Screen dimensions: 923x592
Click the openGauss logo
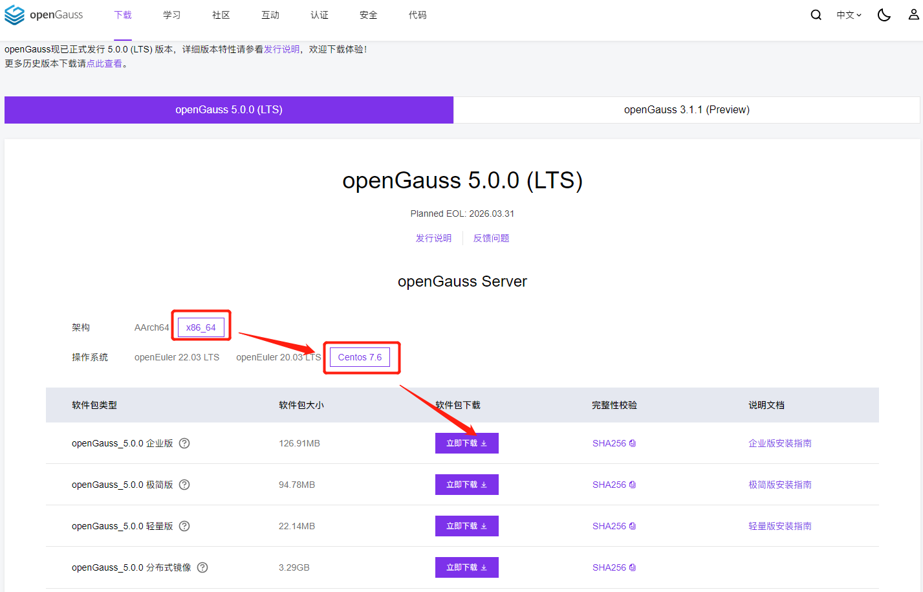(44, 15)
